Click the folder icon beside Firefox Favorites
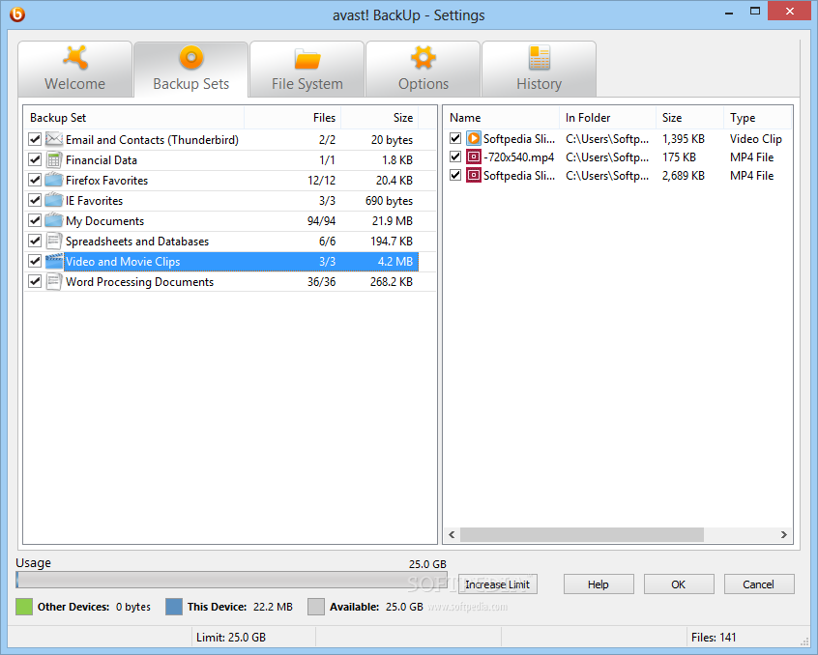 54,180
